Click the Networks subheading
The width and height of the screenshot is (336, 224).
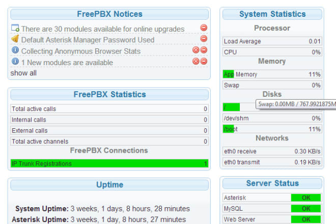tap(272, 138)
